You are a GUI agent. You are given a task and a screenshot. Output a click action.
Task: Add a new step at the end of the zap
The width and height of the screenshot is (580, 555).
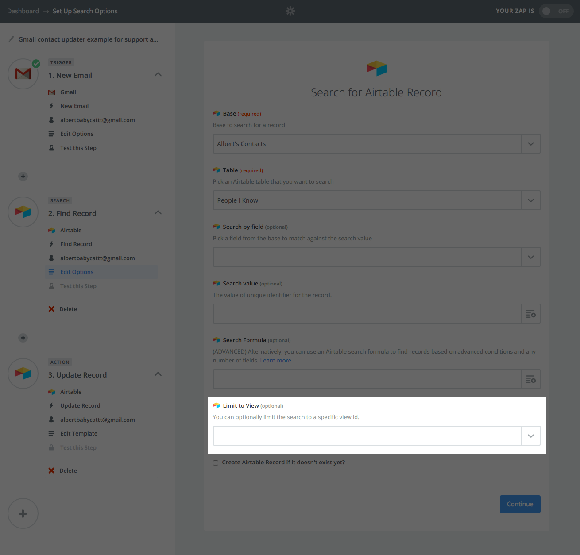click(23, 513)
